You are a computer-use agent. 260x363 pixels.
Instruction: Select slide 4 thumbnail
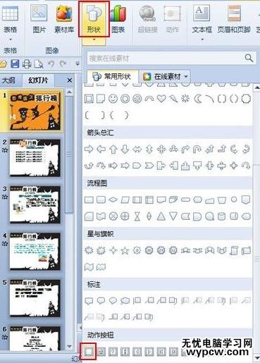35,252
